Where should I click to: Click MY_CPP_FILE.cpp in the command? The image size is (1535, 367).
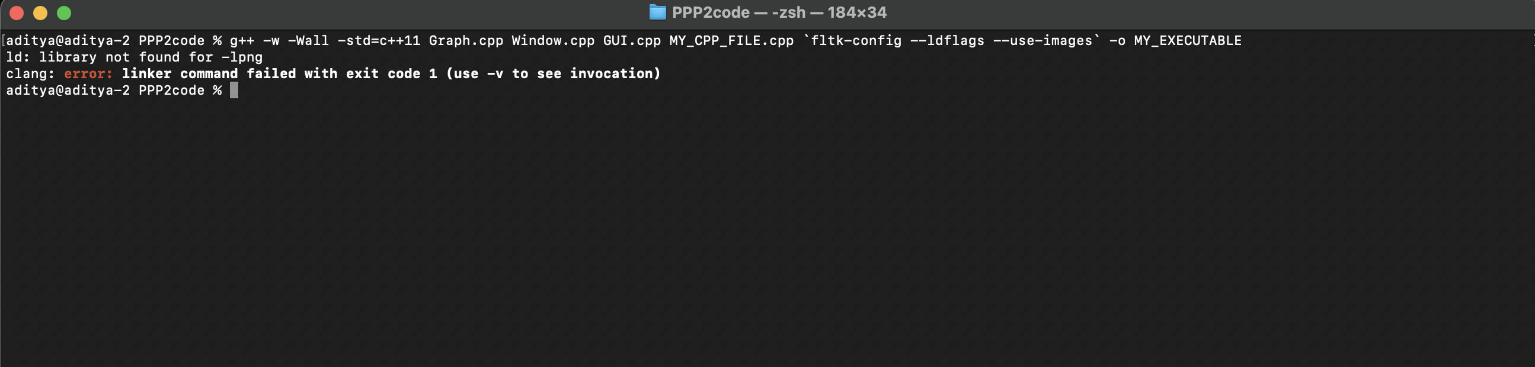(x=731, y=40)
